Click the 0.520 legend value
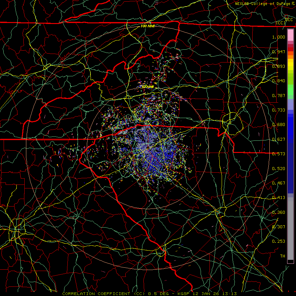The width and height of the screenshot is (296, 296). [x=279, y=169]
